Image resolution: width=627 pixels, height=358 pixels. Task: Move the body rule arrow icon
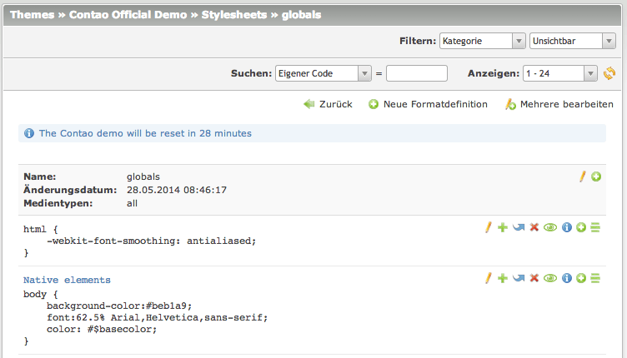[x=519, y=278]
